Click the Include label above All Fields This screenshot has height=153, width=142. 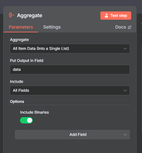click(17, 82)
